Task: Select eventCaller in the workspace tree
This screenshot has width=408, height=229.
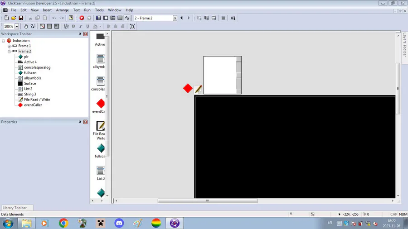Action: (33, 105)
